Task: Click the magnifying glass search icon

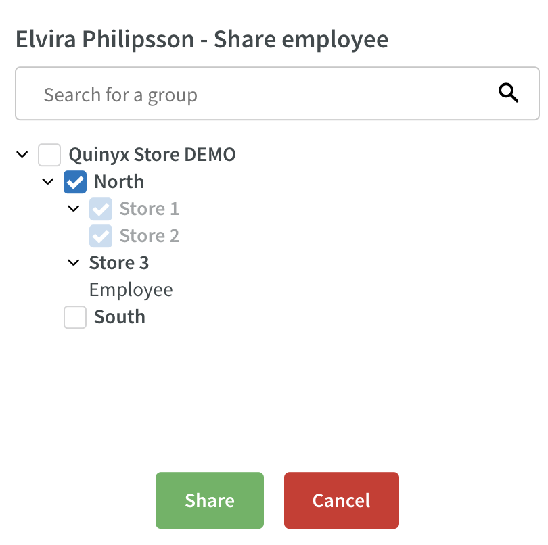Action: click(x=508, y=93)
